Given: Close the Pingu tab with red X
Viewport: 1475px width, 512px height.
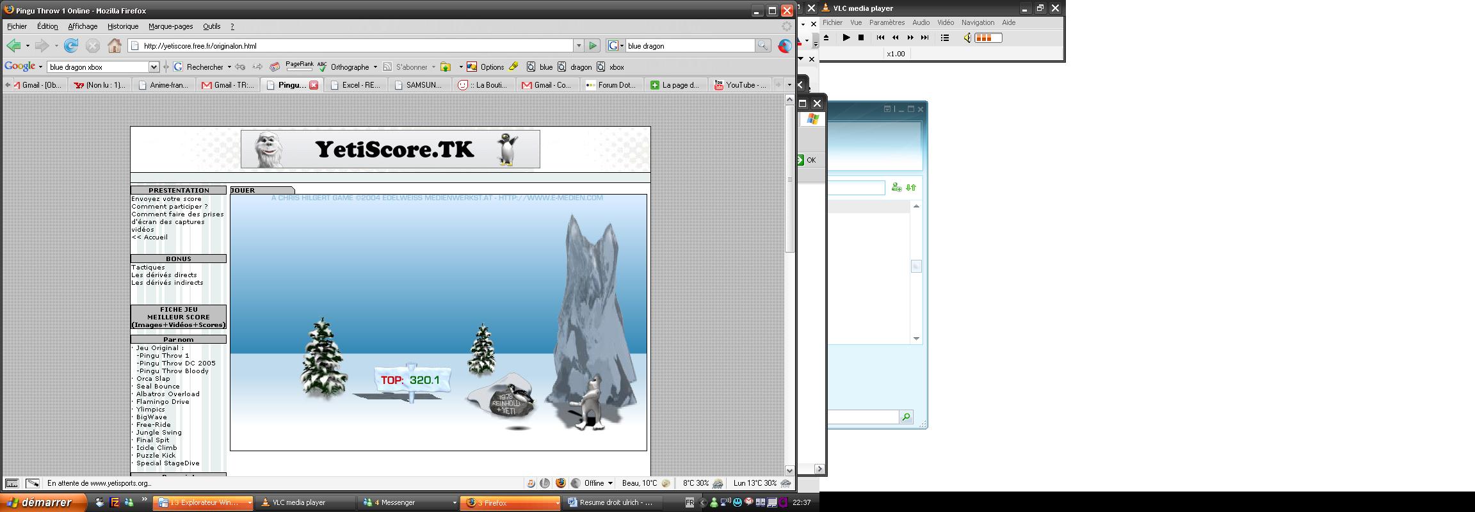Looking at the screenshot, I should (314, 84).
